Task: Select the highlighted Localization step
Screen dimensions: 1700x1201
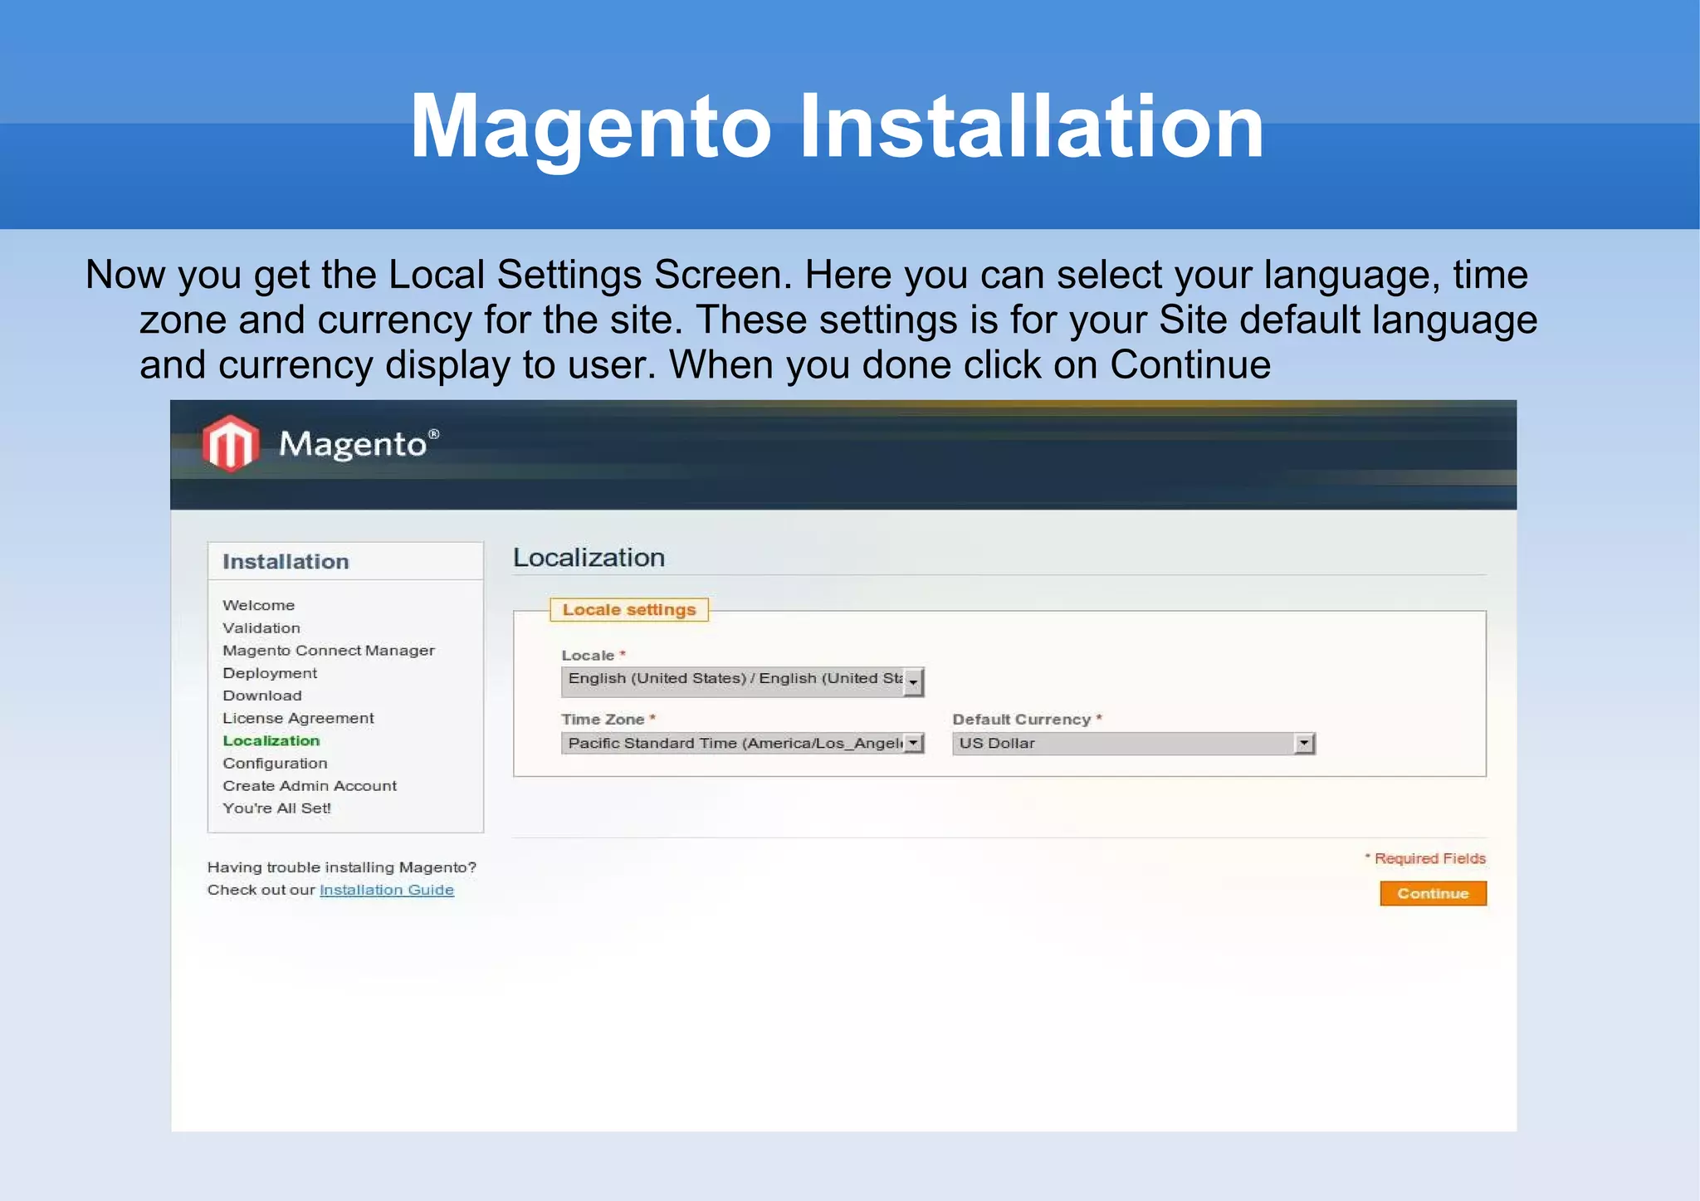Action: pos(271,740)
